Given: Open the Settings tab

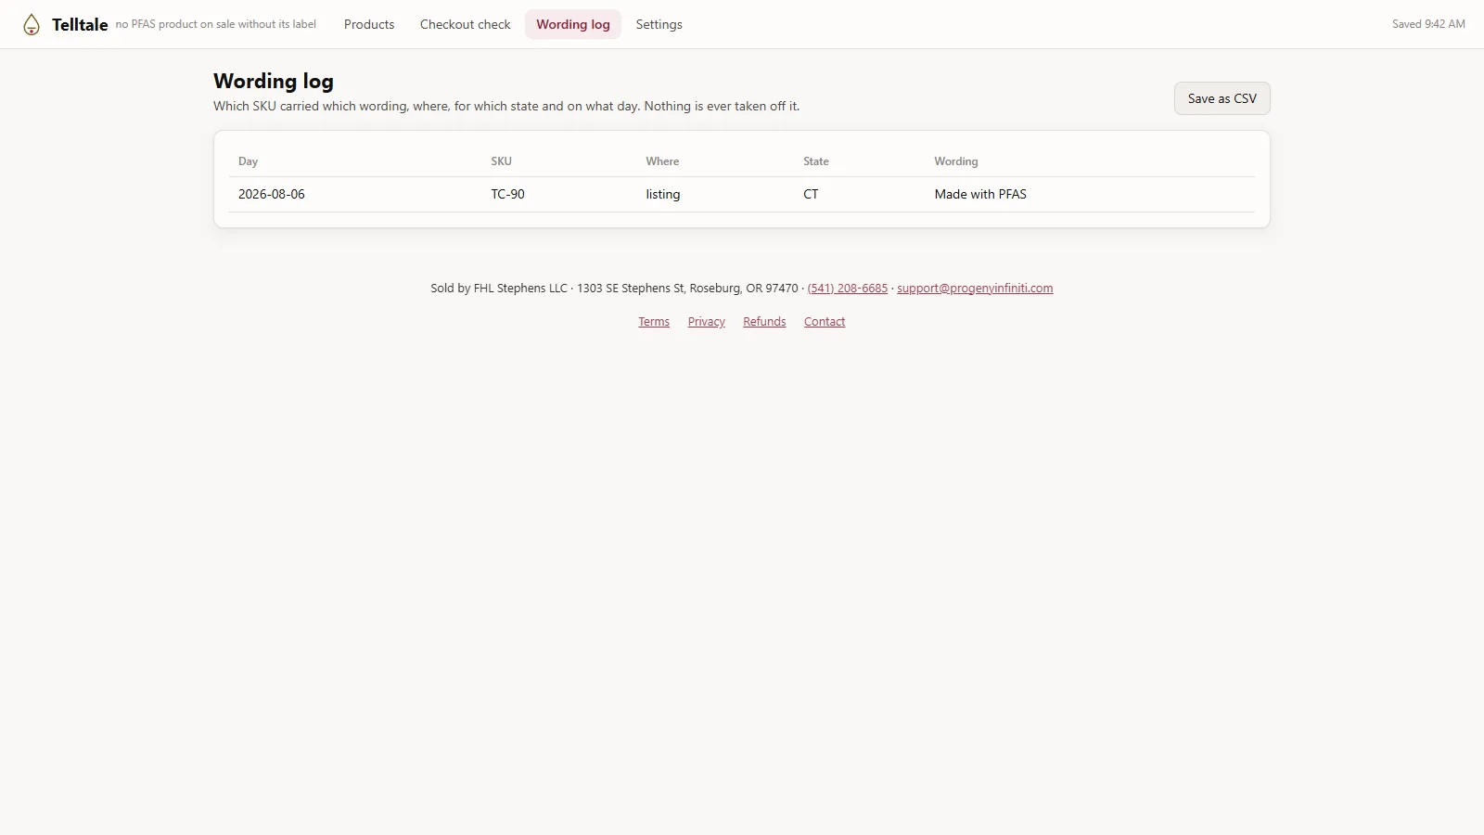Looking at the screenshot, I should [x=659, y=24].
